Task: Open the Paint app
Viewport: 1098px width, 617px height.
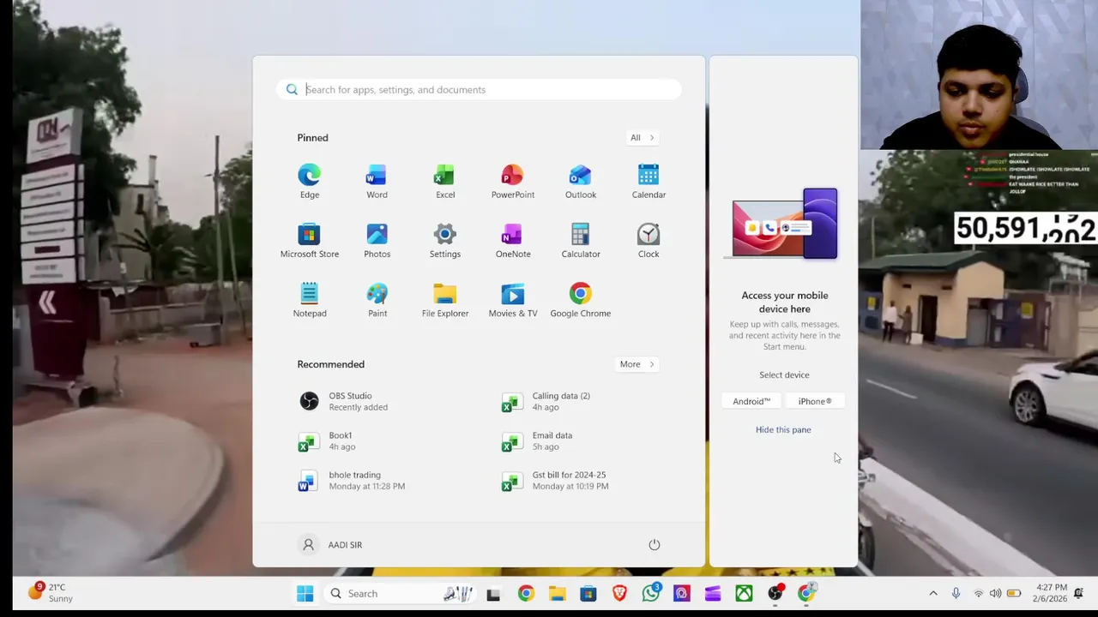Action: coord(377,300)
